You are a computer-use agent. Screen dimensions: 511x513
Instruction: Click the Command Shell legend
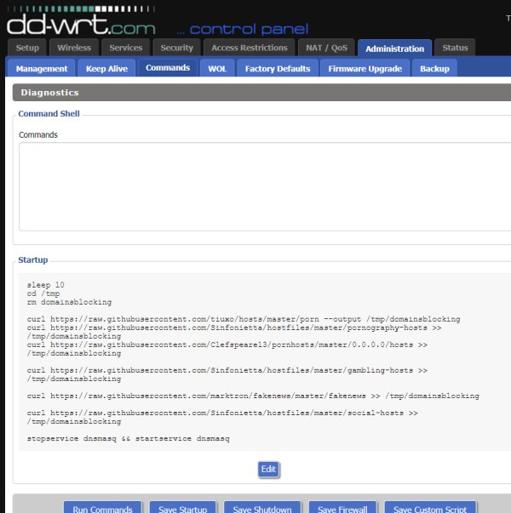49,113
